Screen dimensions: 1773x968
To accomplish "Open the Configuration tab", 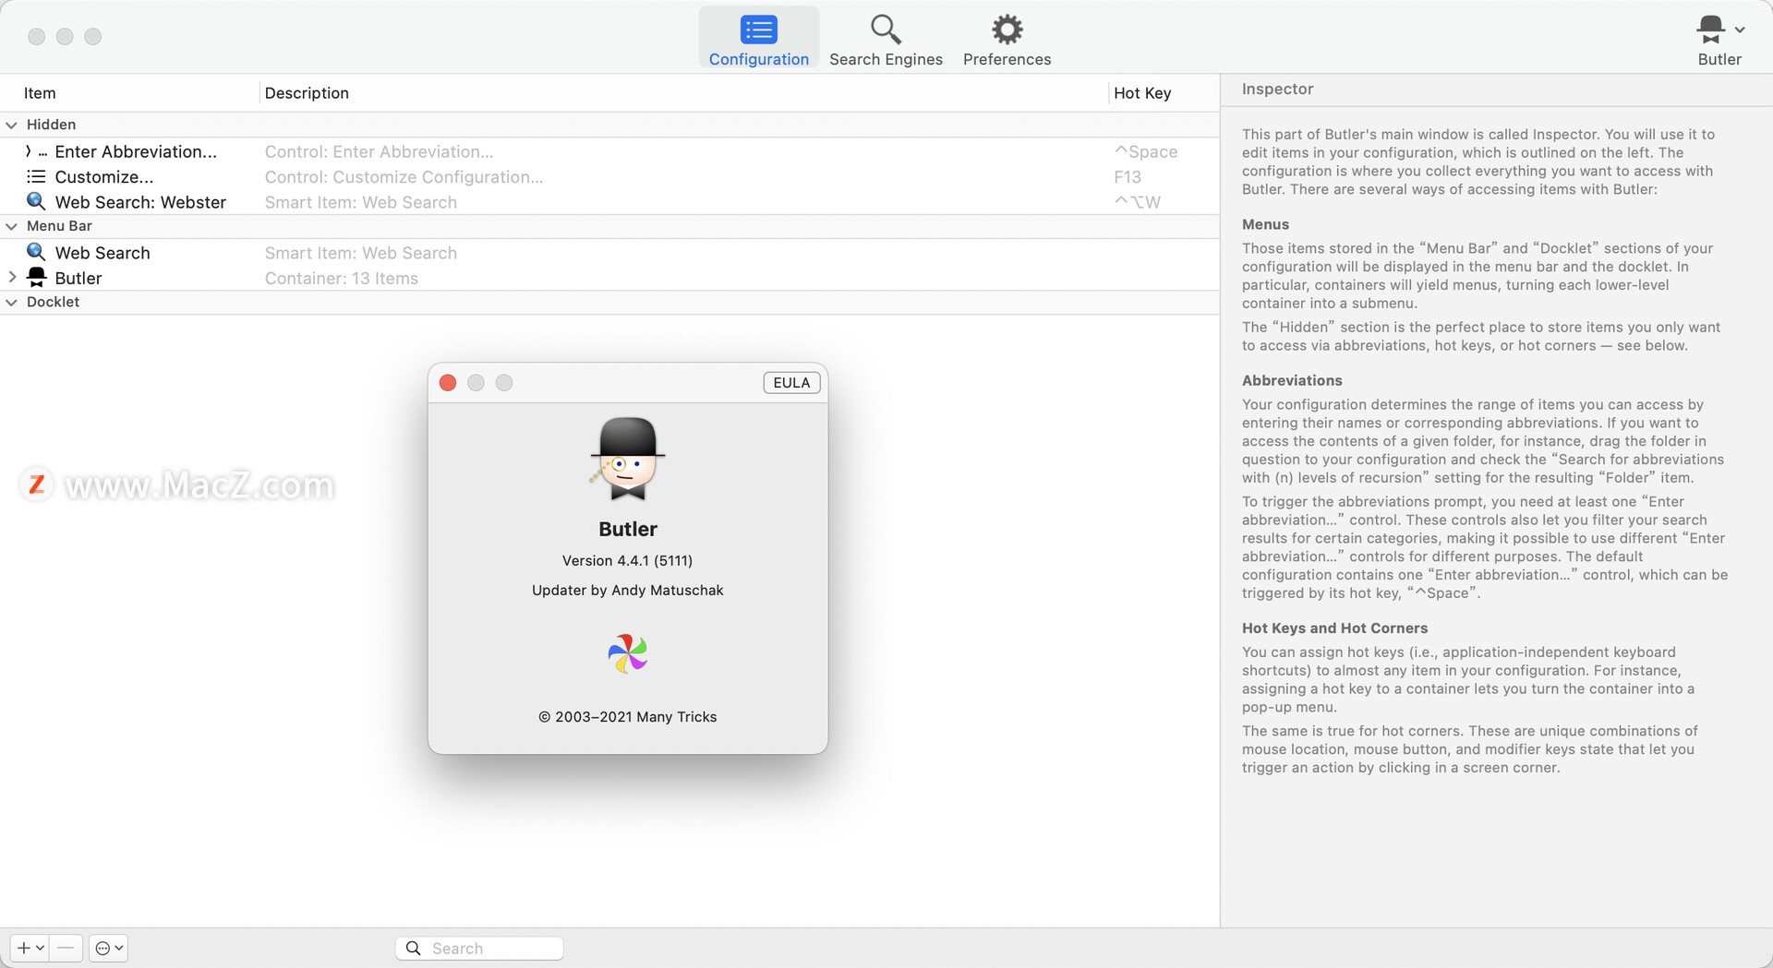I will coord(758,39).
